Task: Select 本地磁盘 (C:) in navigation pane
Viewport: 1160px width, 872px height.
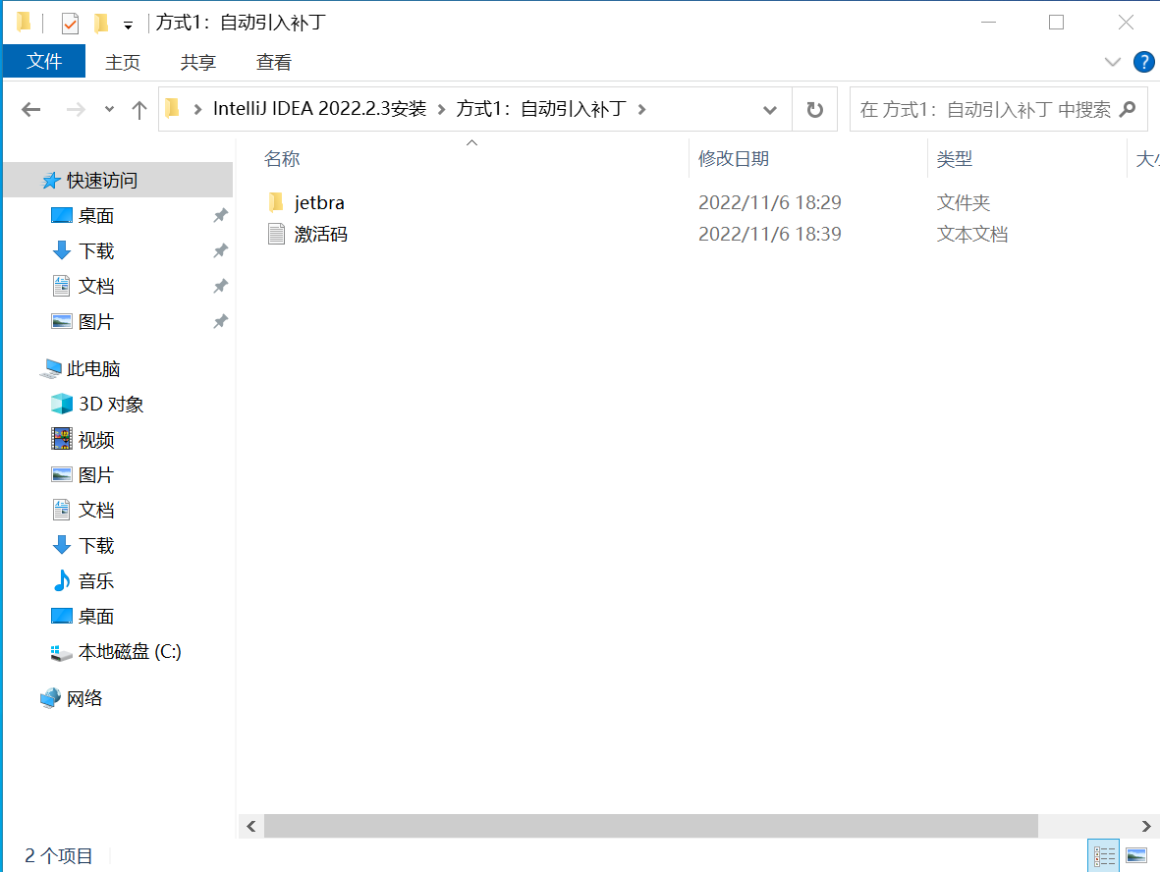Action: click(130, 652)
